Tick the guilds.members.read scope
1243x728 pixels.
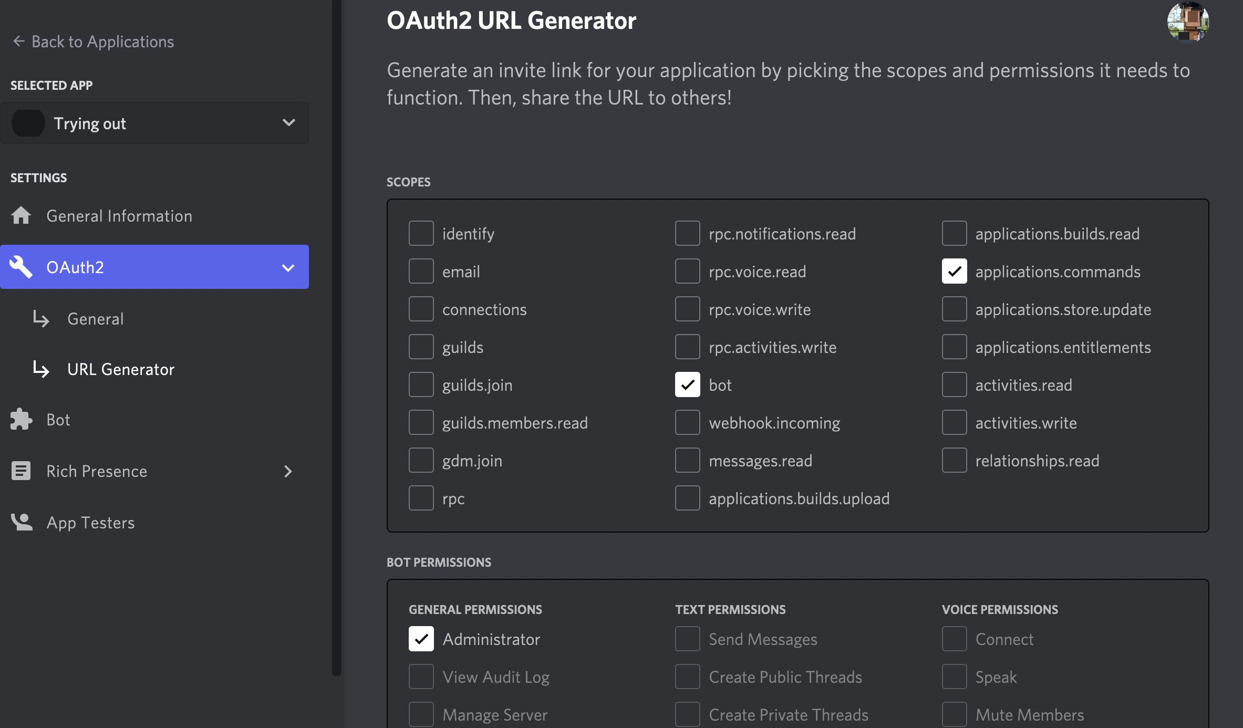[421, 422]
